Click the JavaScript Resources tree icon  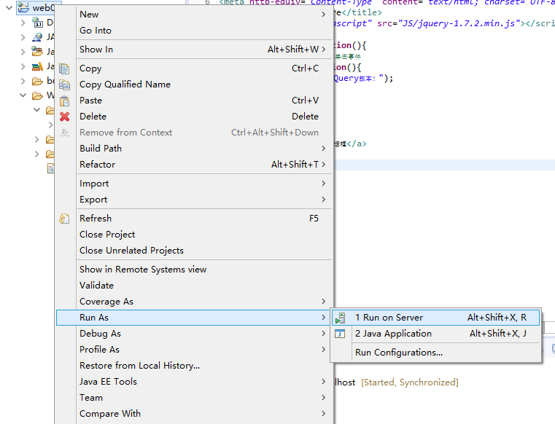point(37,66)
